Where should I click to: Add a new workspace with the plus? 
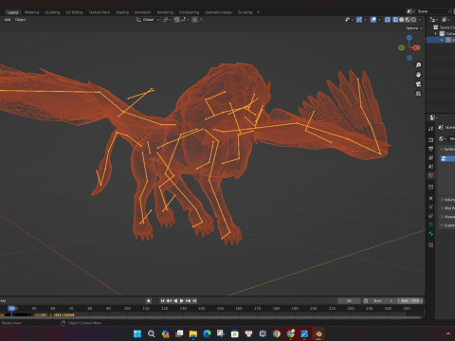(x=259, y=12)
